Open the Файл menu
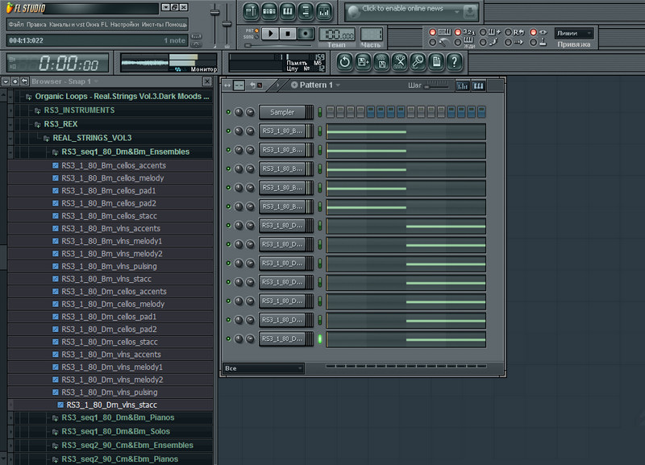Screen dimensions: 645x465 16,24
